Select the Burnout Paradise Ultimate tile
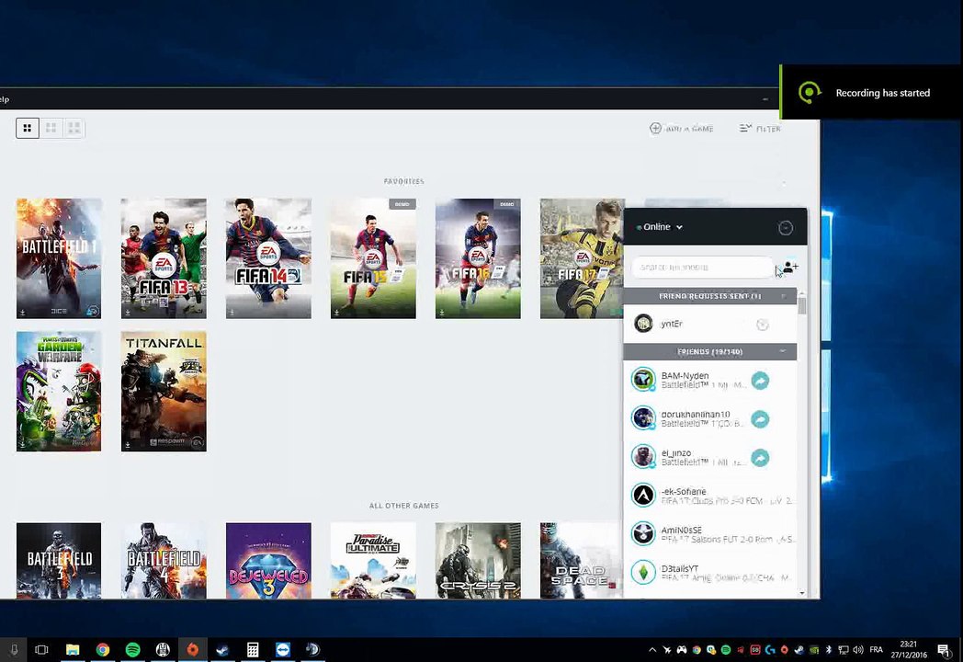963x662 pixels. (373, 560)
